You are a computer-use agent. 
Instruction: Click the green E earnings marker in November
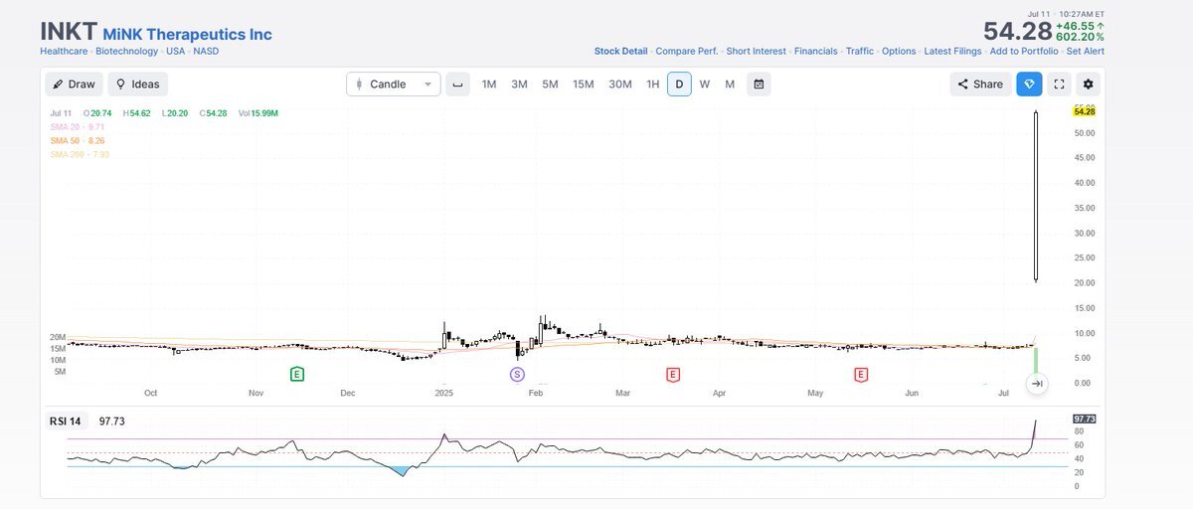tap(296, 374)
